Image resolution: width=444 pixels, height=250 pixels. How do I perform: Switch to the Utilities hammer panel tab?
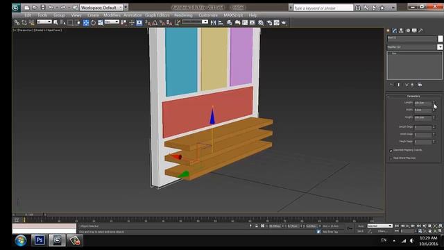(x=421, y=31)
